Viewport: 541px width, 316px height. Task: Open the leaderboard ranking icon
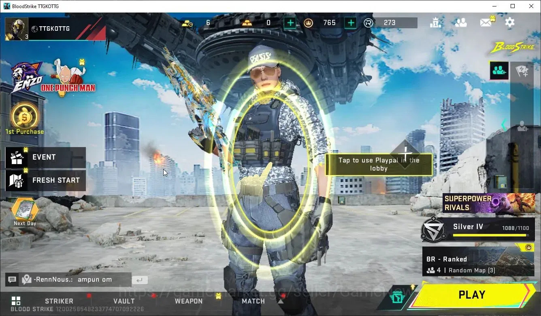[x=435, y=23]
